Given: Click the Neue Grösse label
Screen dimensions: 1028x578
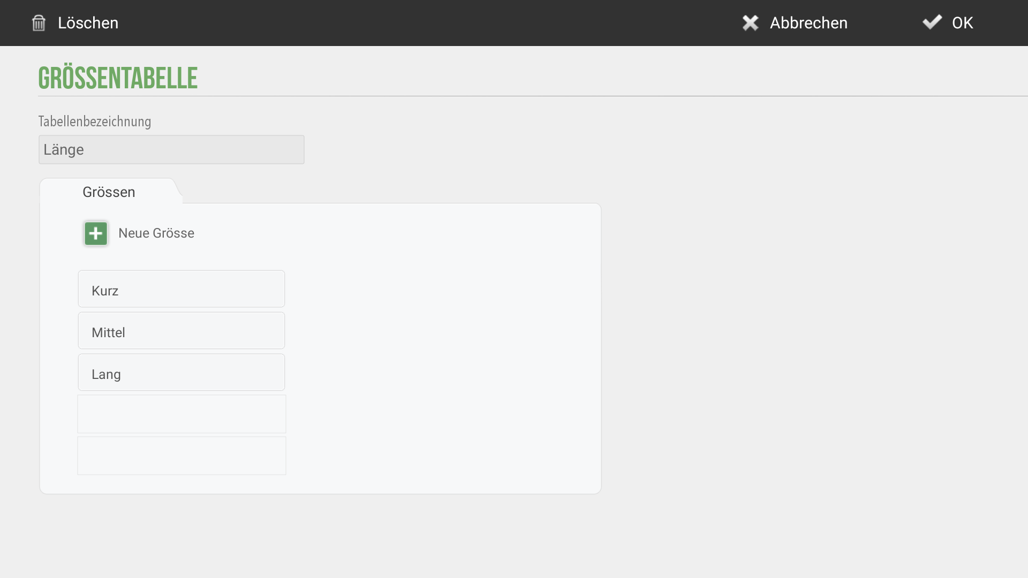Looking at the screenshot, I should tap(156, 233).
